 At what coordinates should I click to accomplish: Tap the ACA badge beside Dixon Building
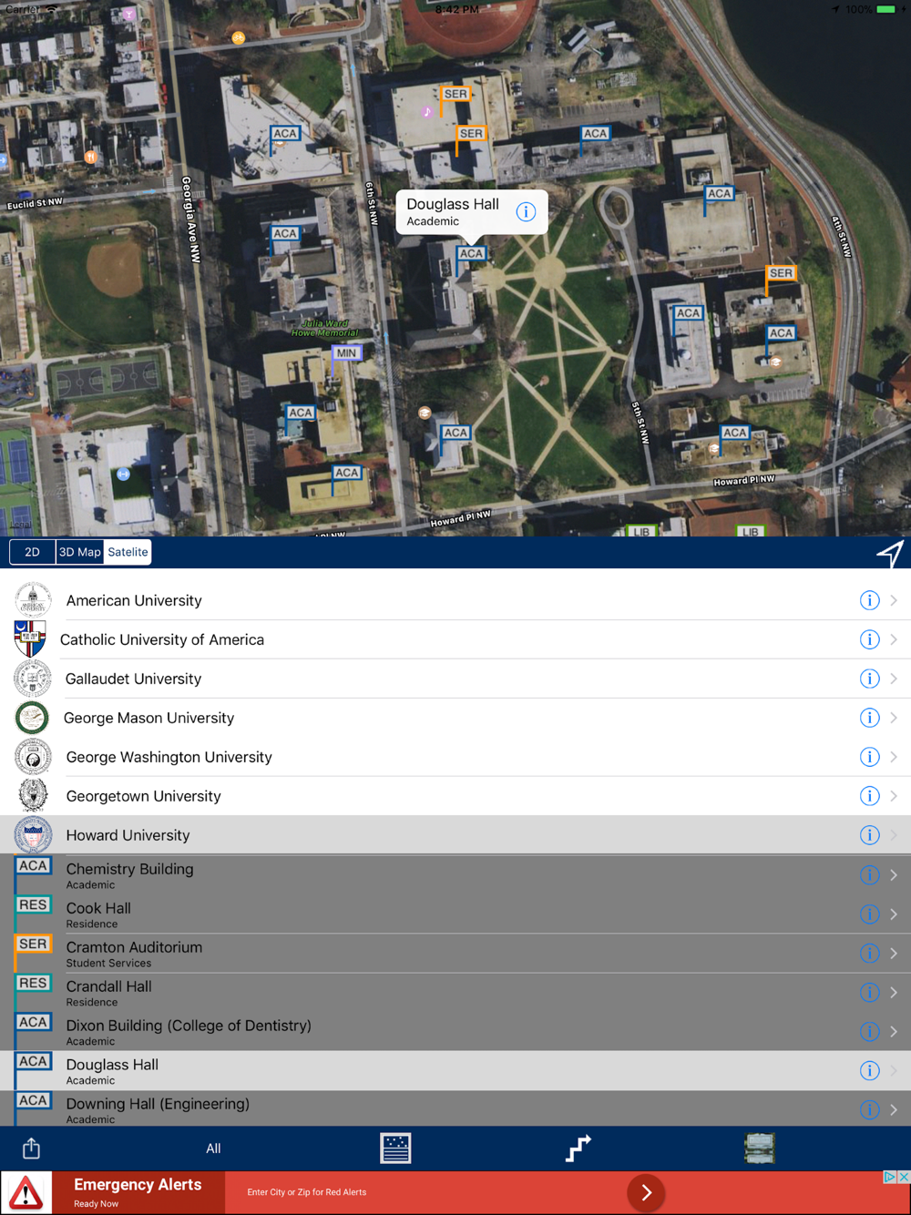tap(33, 1023)
